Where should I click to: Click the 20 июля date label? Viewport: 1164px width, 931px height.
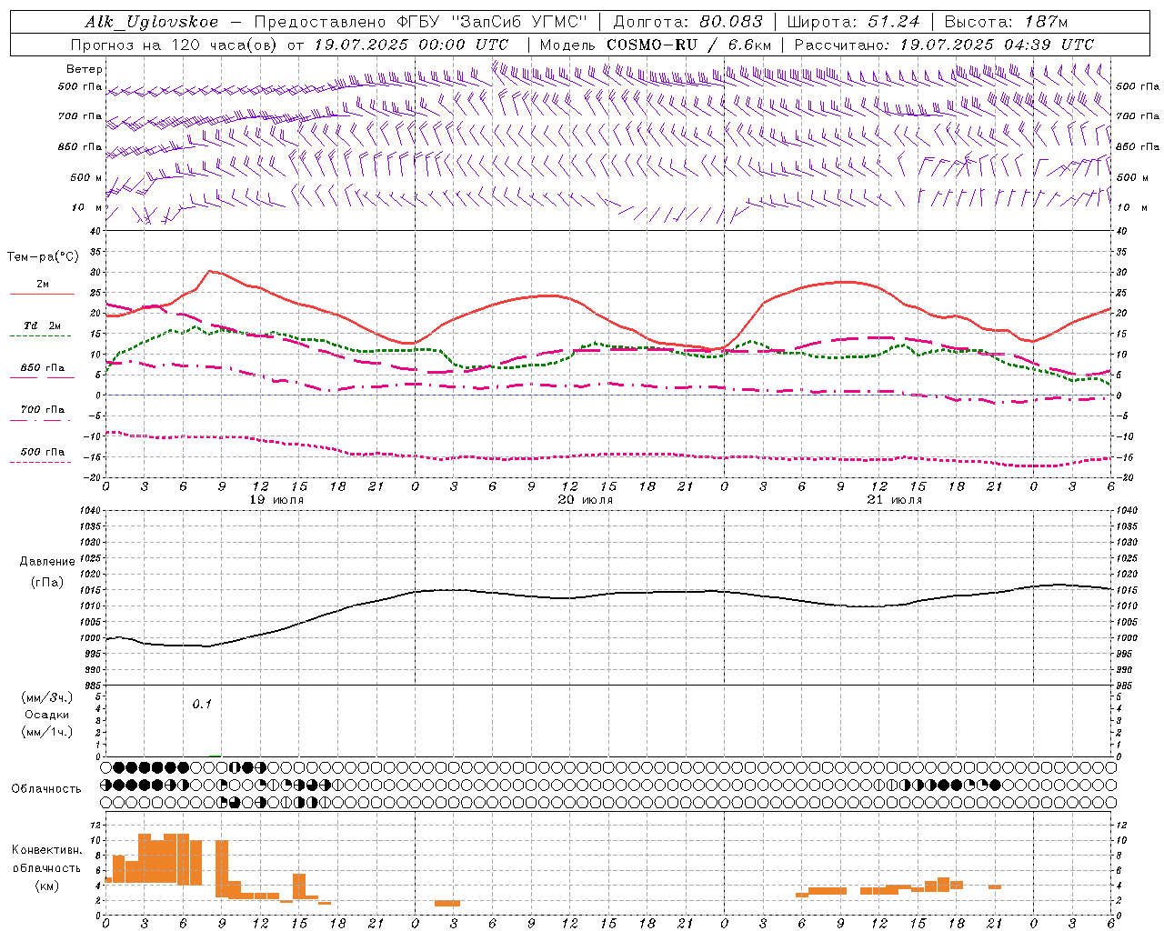coord(586,499)
